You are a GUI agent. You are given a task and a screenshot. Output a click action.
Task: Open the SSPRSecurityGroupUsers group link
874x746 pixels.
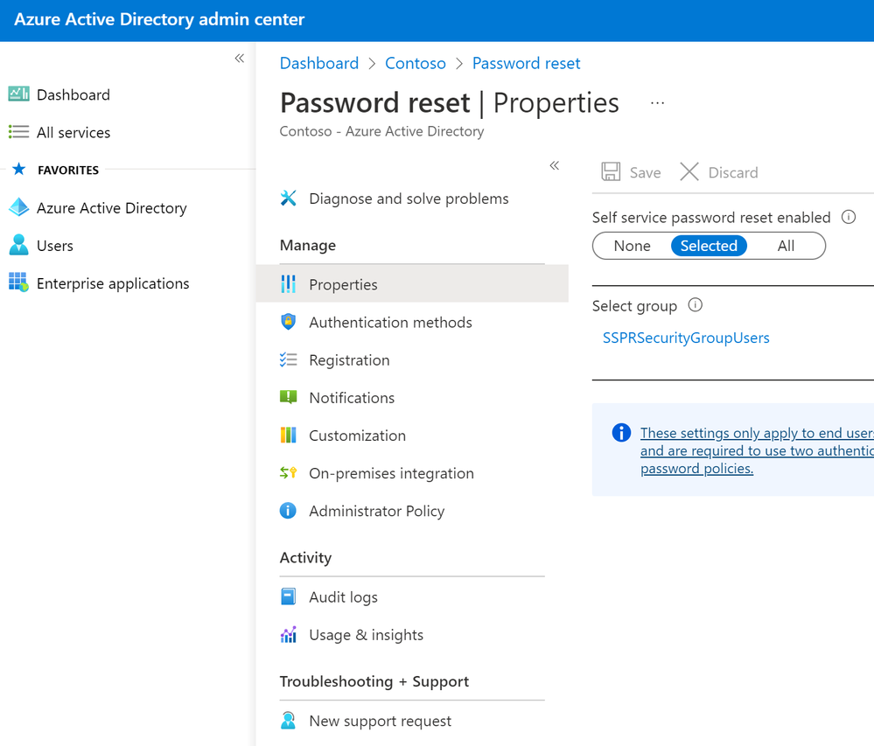[686, 338]
